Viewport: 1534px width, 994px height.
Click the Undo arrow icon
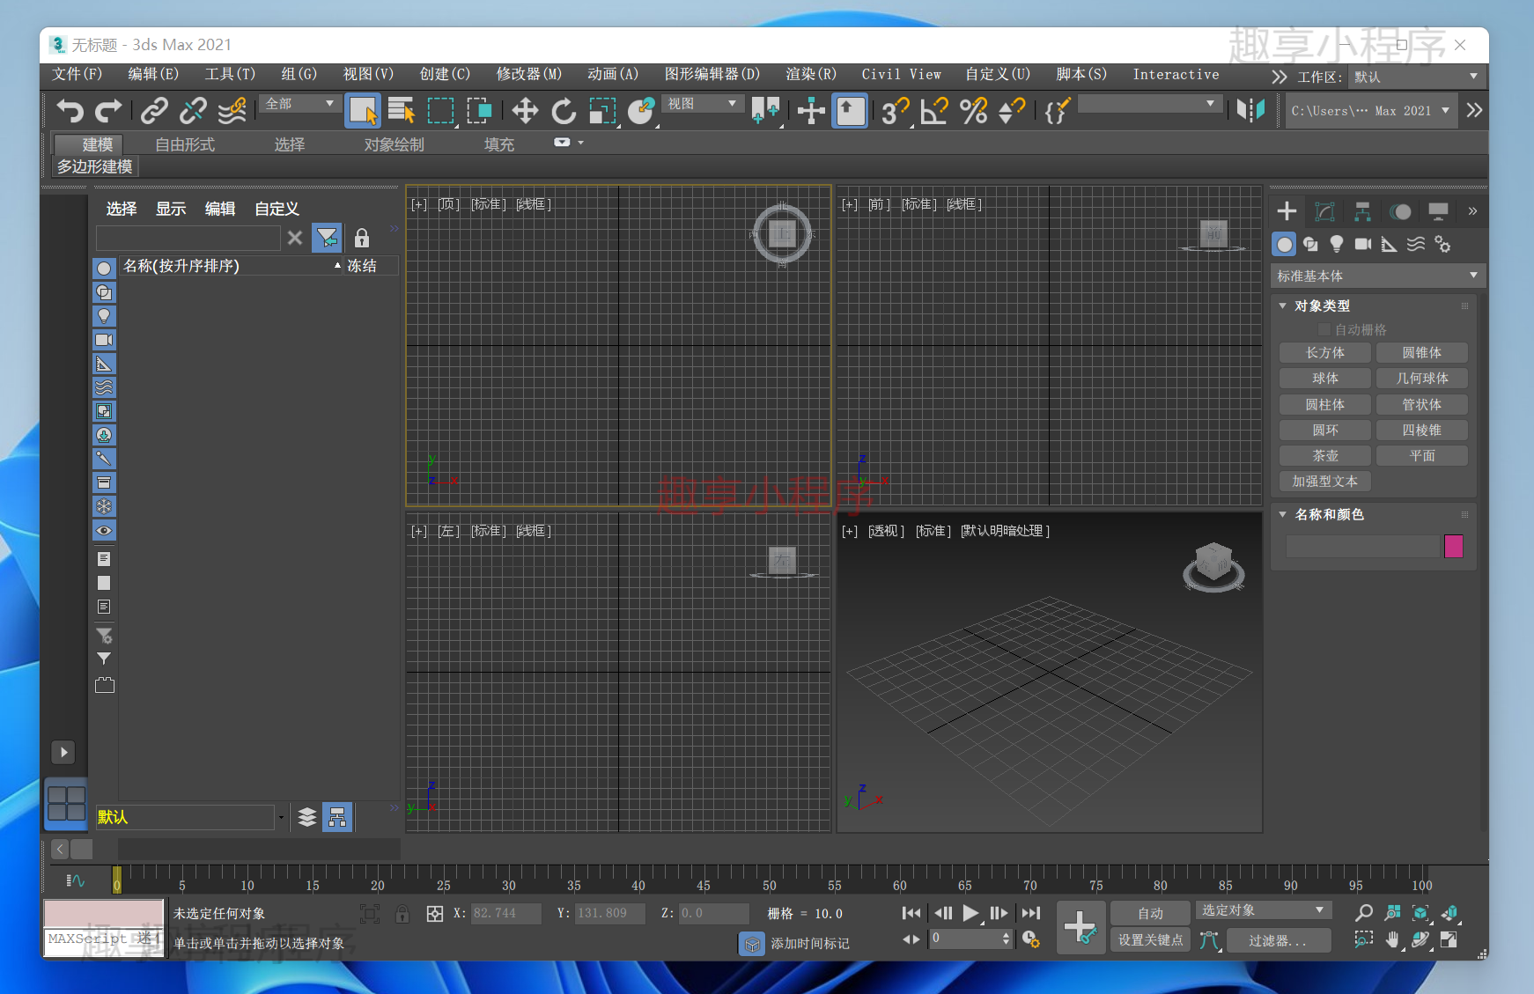[70, 111]
